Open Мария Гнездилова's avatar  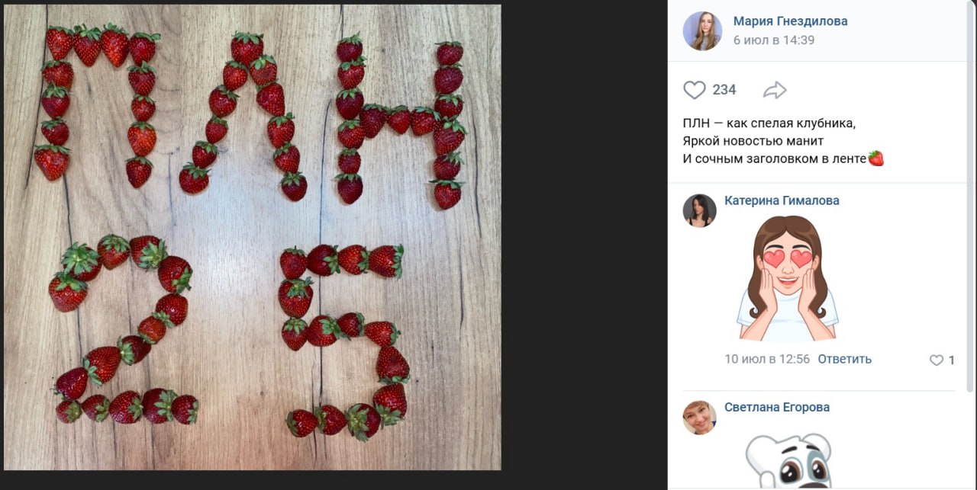(x=702, y=31)
